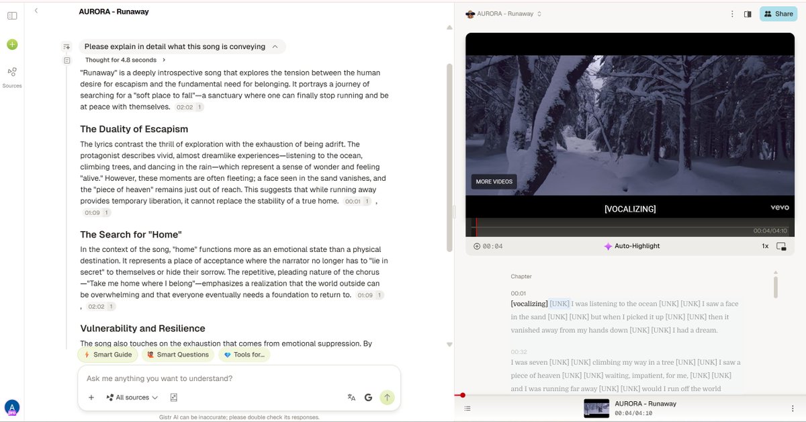Change the 1x playback speed
This screenshot has width=806, height=422.
pos(765,246)
